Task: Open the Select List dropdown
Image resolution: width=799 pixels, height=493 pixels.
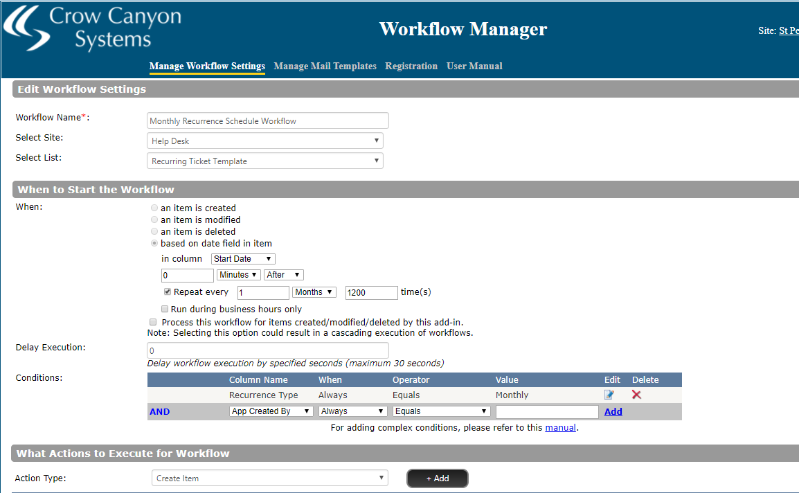Action: tap(265, 161)
